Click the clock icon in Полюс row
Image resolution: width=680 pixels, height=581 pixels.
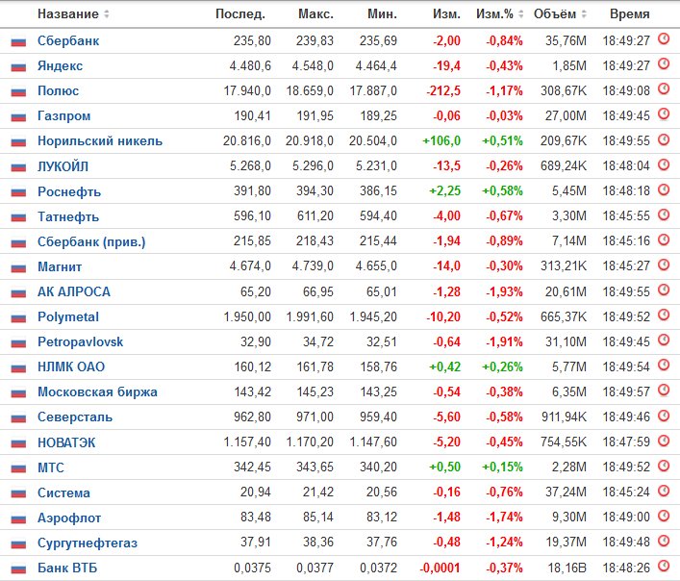664,89
